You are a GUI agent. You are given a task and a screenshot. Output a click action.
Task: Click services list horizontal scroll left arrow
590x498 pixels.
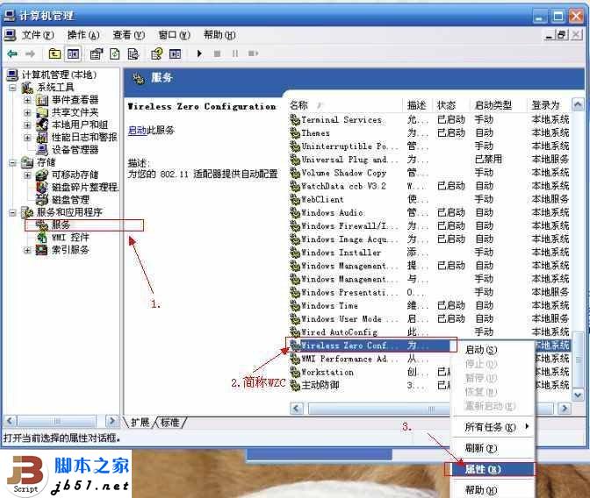point(297,409)
